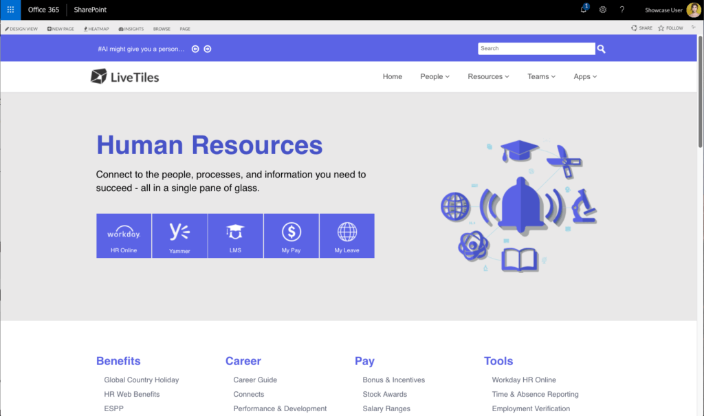Open the Workday HR Online tools link

[x=524, y=380]
